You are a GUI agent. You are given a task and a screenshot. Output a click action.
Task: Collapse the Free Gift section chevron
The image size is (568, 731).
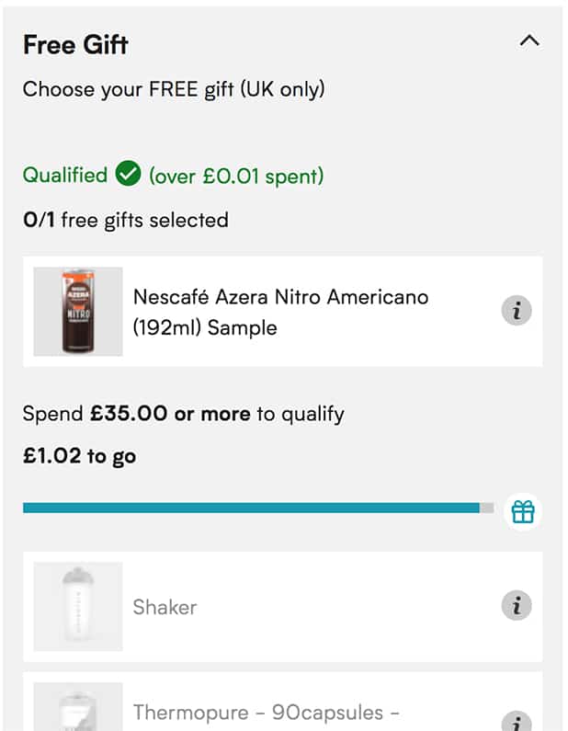coord(529,41)
